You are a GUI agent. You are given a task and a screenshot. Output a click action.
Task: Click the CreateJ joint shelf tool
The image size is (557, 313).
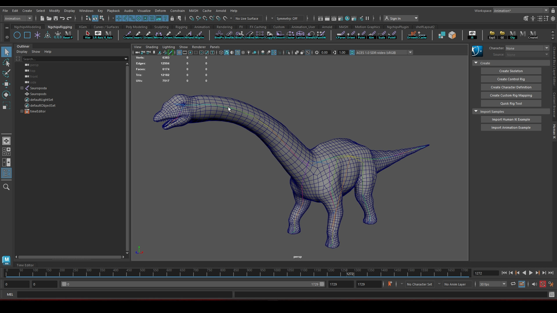pyautogui.click(x=128, y=35)
